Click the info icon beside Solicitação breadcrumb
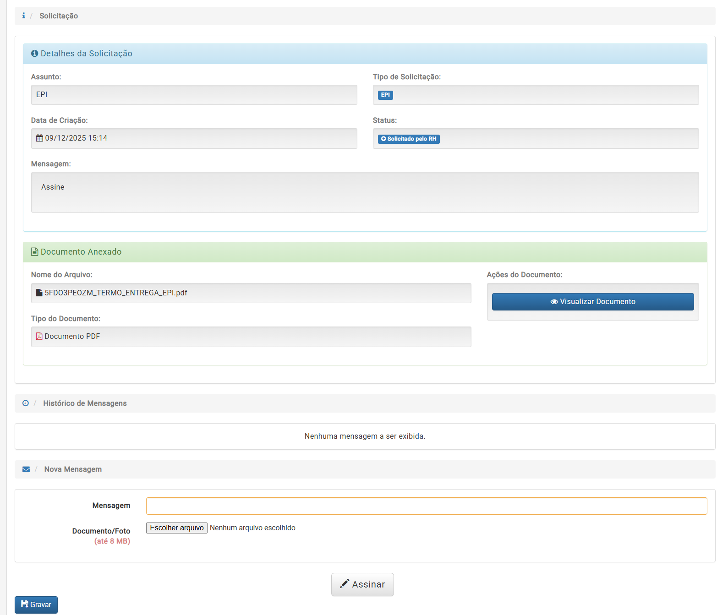The width and height of the screenshot is (717, 615). click(x=23, y=16)
